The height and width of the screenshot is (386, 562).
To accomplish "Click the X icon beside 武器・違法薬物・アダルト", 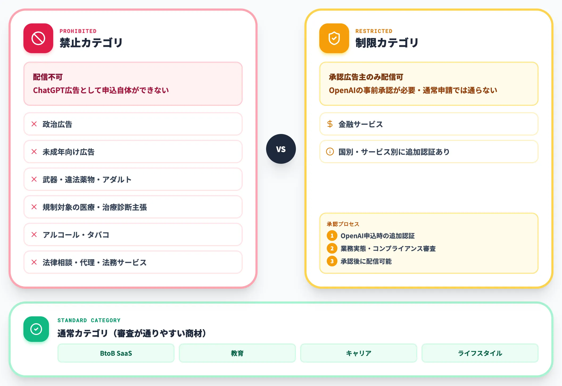I will pos(34,179).
